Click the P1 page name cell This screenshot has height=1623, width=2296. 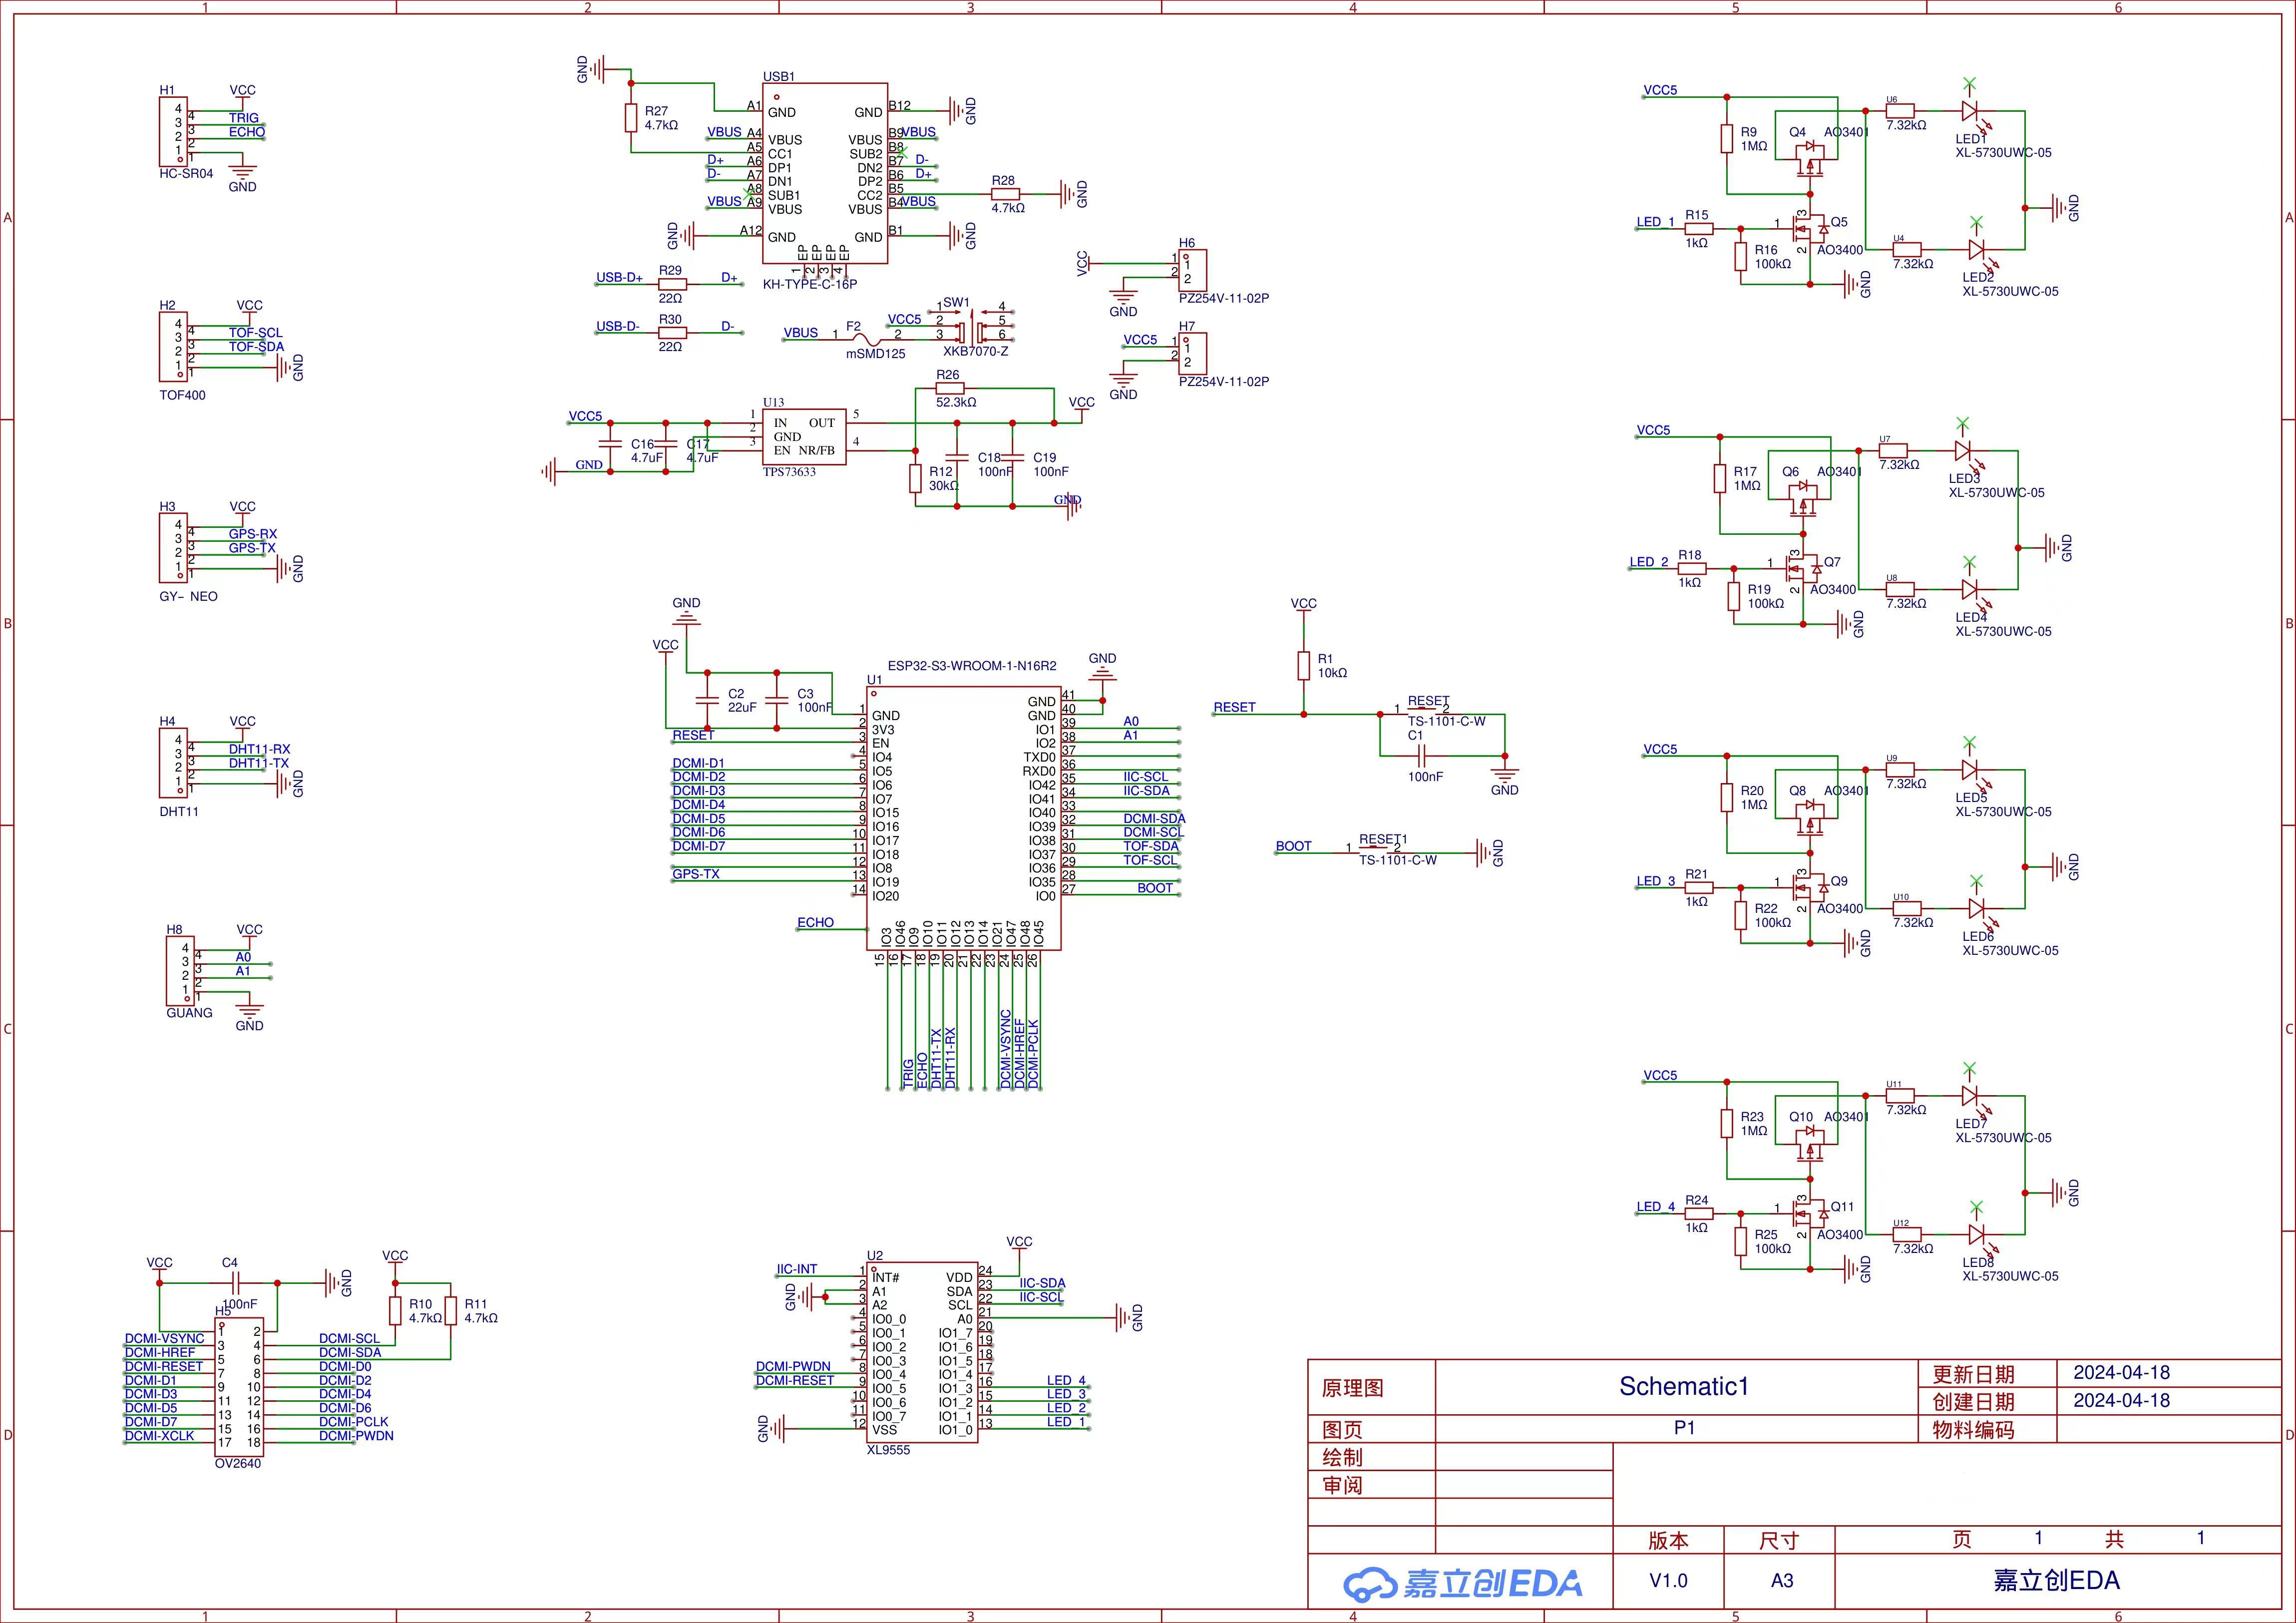tap(1677, 1428)
